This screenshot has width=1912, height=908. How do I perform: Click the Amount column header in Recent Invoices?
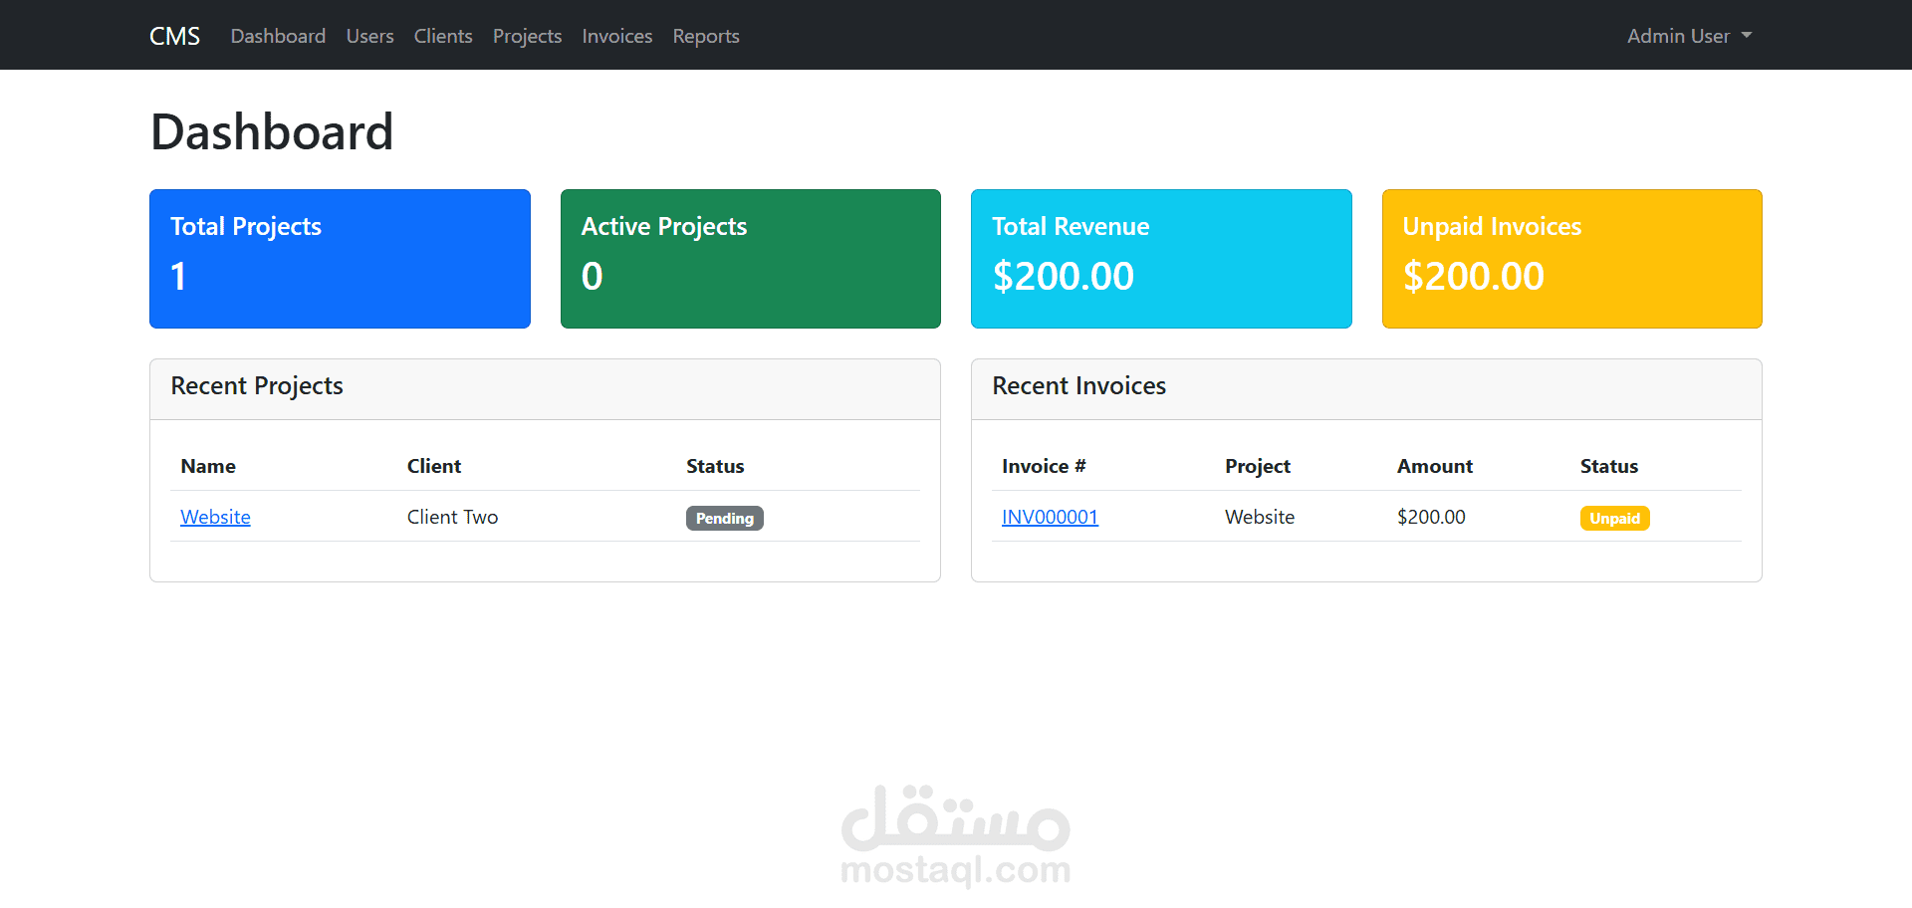point(1434,465)
